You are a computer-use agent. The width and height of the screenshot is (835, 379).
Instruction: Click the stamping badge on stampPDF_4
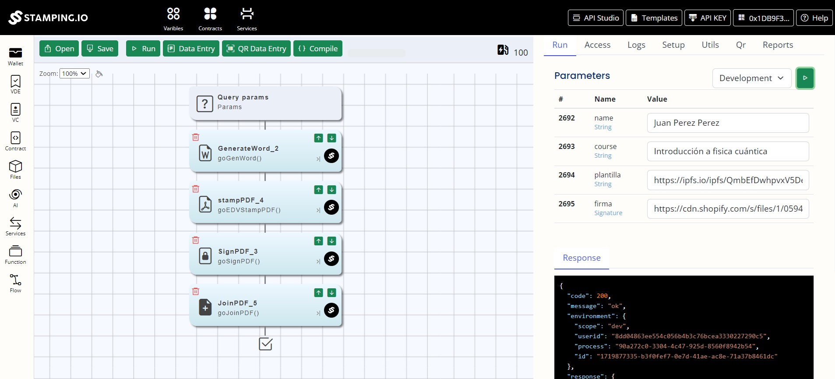point(331,207)
